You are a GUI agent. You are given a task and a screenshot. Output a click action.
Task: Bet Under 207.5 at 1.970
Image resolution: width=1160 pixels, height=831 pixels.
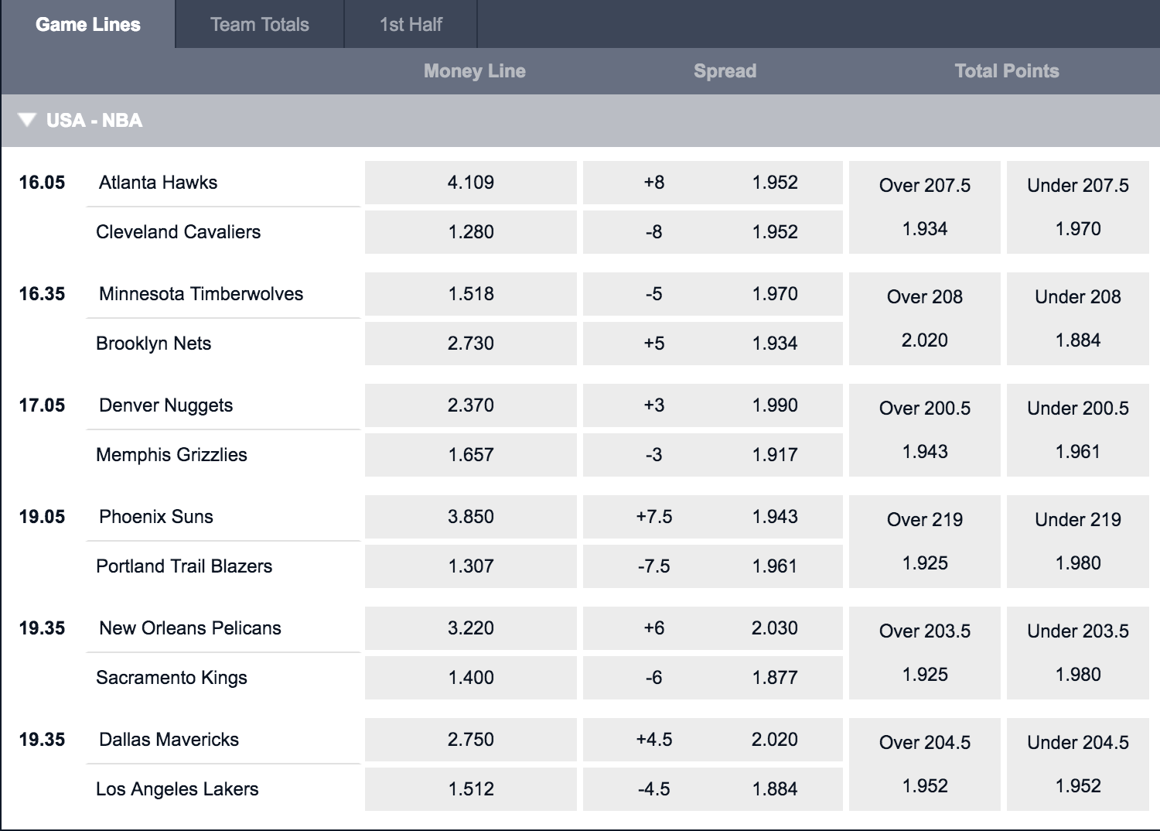coord(1078,207)
